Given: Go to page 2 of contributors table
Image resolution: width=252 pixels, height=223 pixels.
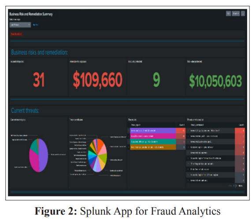Looking at the screenshot, I should pyautogui.click(x=237, y=186).
